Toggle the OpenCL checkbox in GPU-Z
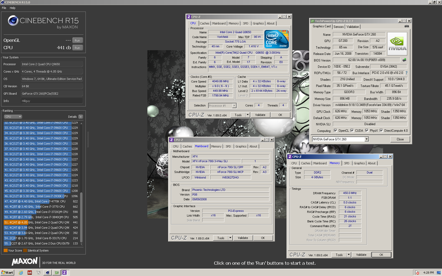 tap(335, 131)
